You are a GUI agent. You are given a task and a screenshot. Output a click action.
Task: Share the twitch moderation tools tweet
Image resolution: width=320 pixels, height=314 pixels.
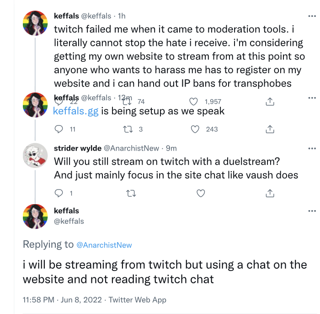270,102
